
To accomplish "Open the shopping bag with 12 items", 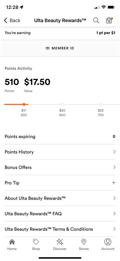I will [109, 20].
